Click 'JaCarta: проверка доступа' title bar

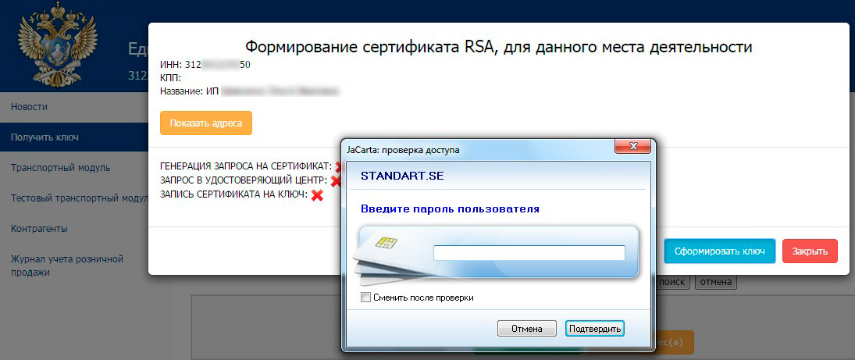403,149
